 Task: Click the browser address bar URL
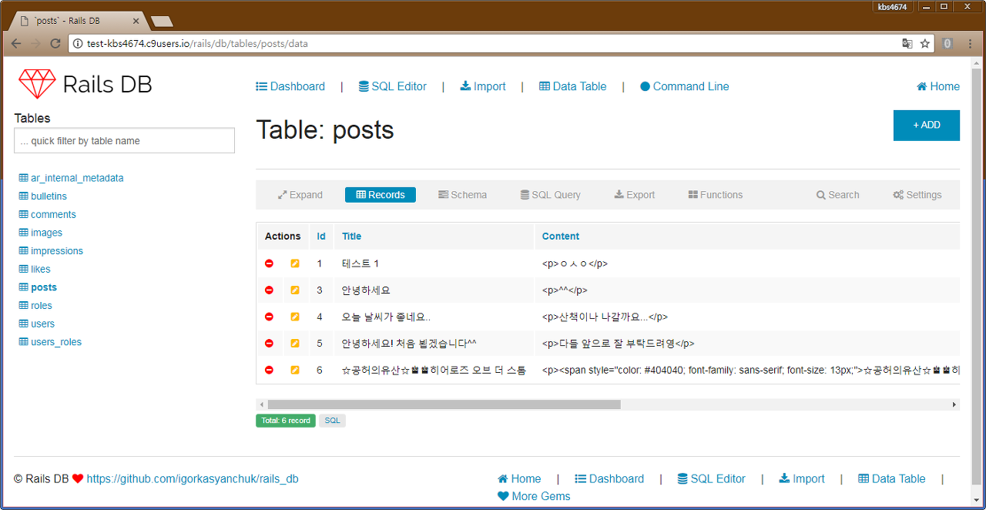coord(197,44)
